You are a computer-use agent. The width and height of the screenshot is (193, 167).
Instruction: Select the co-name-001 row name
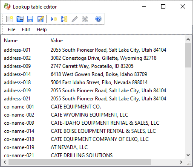pos(19,107)
